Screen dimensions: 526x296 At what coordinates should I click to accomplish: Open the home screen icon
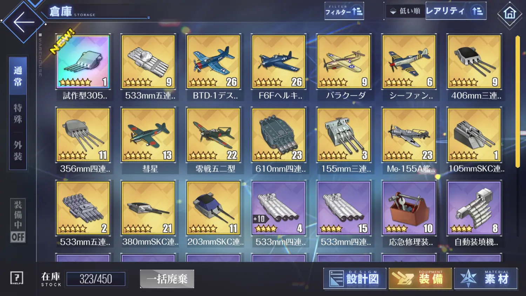coord(510,13)
